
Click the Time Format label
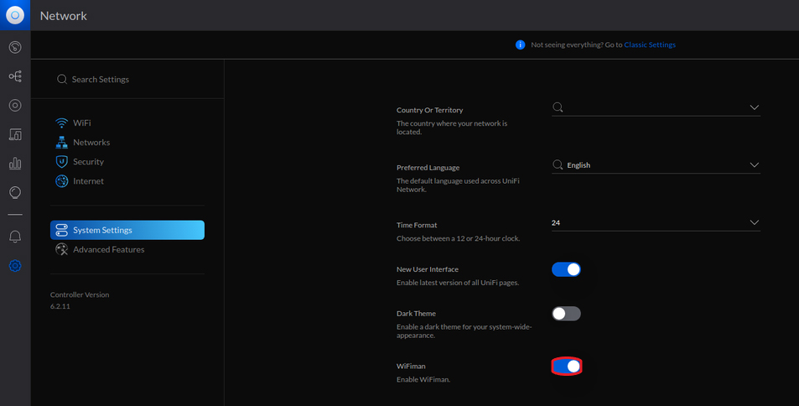point(417,225)
